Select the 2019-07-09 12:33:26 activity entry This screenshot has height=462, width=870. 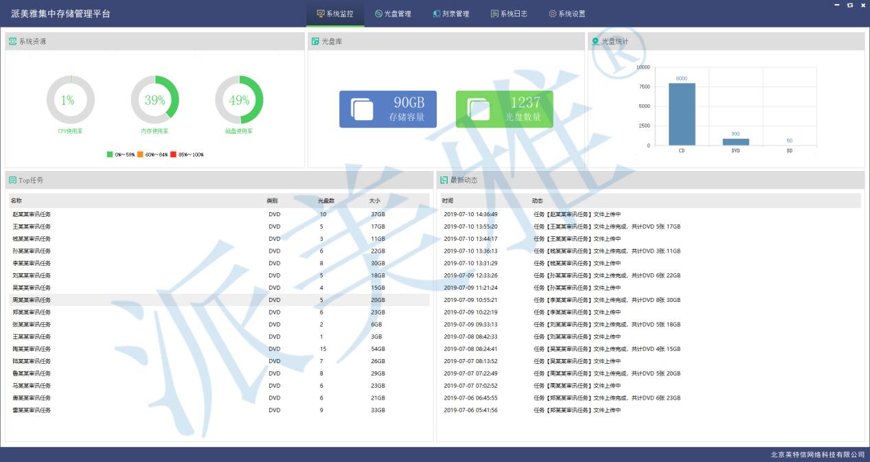471,275
